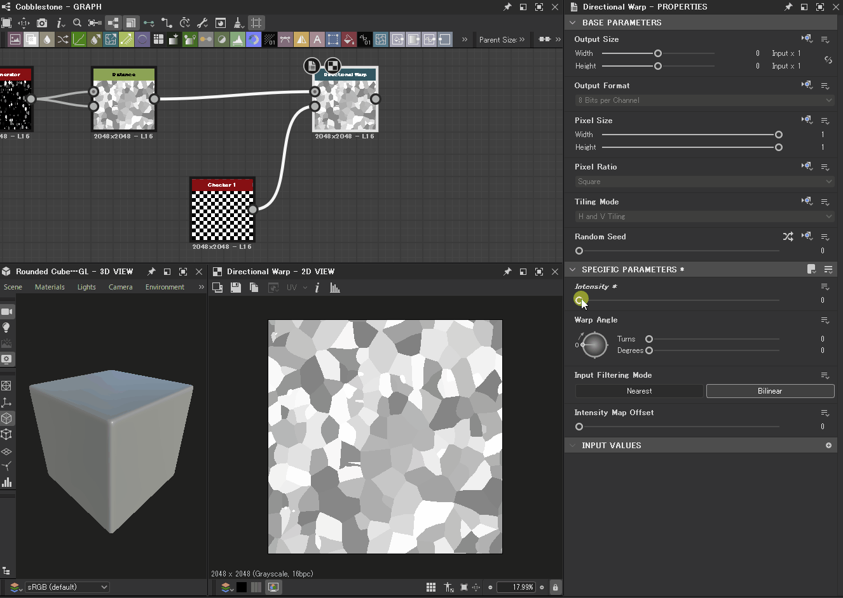Click the randomize seed shuffle icon

[x=788, y=237]
